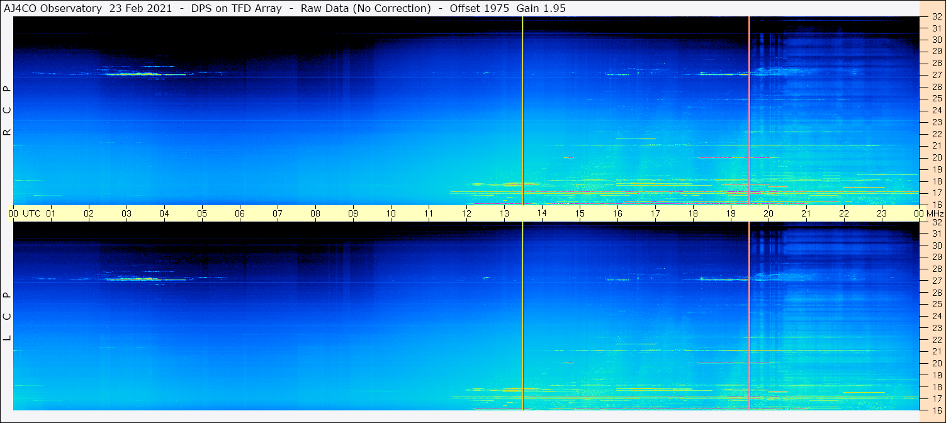Screen dimensions: 946x423
Task: Click the UTC label on the time axis
Action: coord(31,213)
